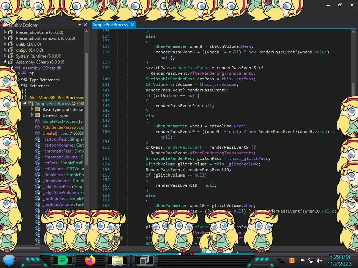Select the _fastBlurVolume field

point(63,204)
